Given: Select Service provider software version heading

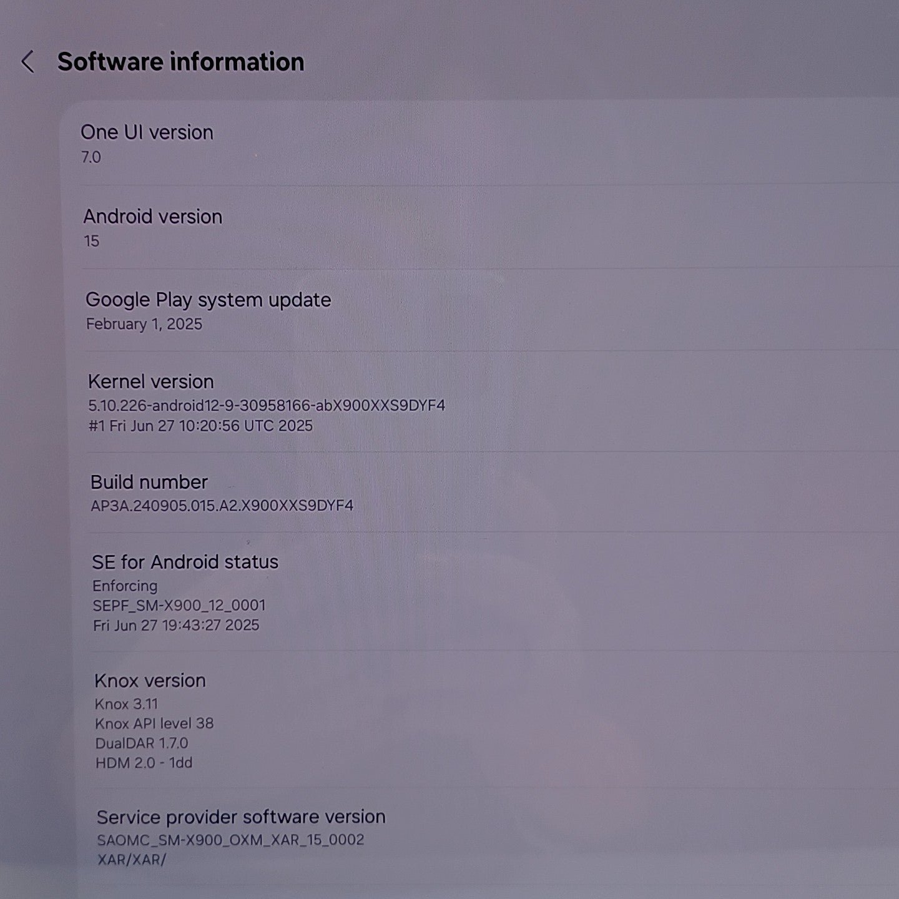Looking at the screenshot, I should point(241,817).
